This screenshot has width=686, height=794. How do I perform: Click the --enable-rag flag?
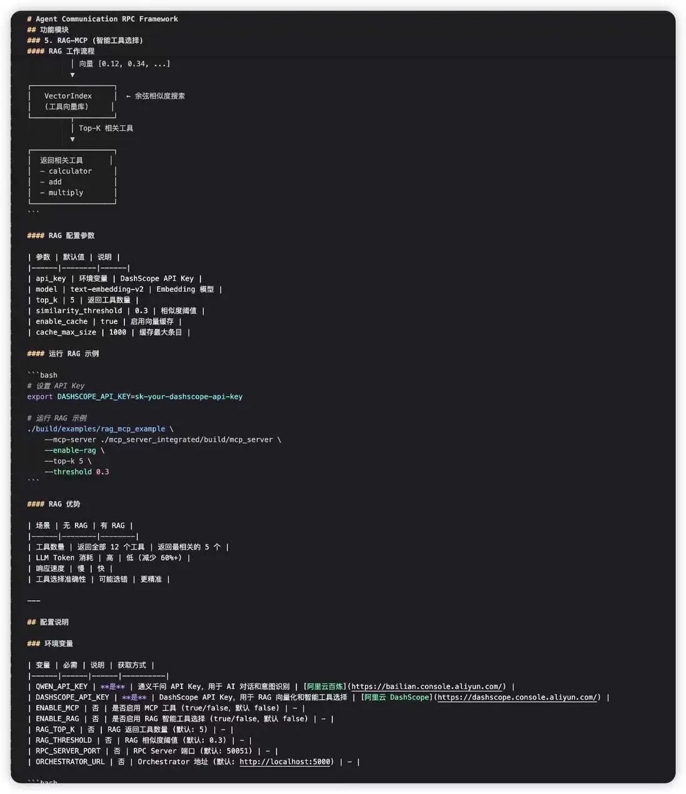[70, 450]
